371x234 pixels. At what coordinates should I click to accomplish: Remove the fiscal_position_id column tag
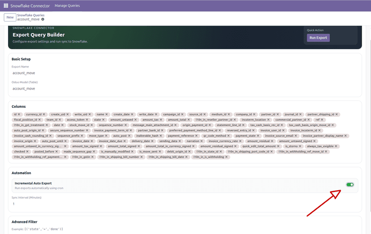39,120
